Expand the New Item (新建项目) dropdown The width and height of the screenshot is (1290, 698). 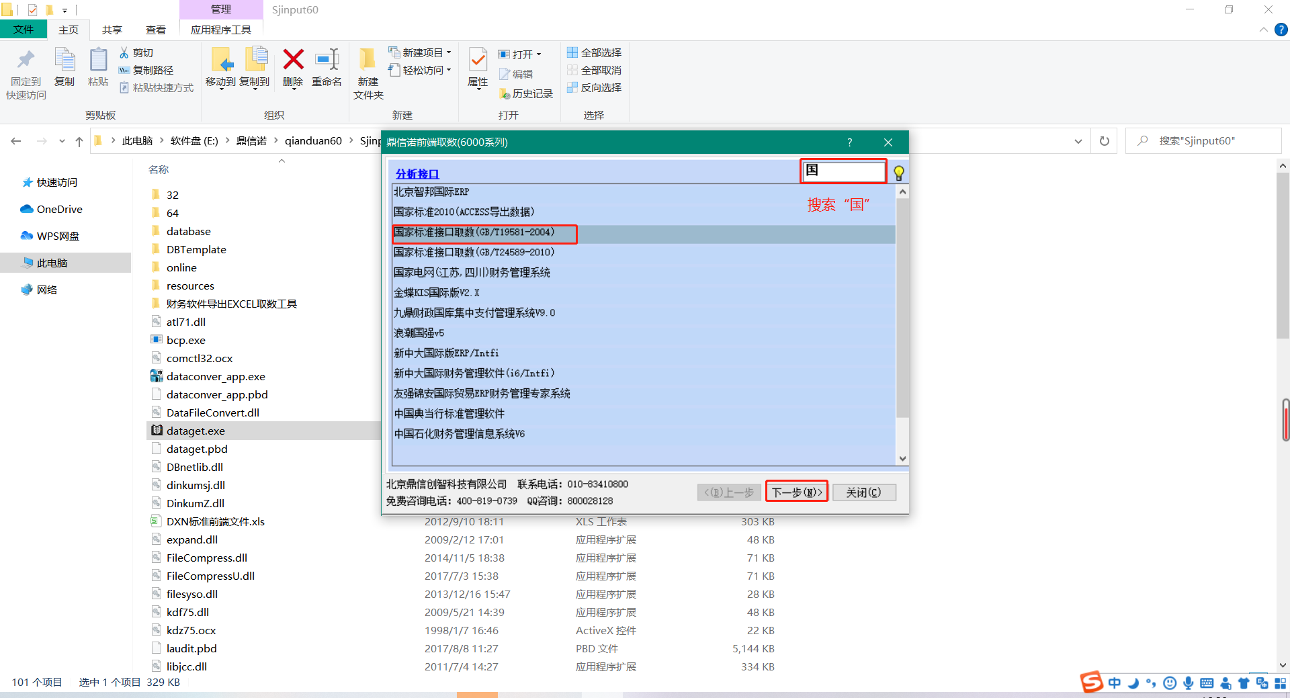(449, 52)
